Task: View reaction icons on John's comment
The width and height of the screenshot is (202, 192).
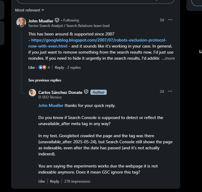Action: coord(42,68)
